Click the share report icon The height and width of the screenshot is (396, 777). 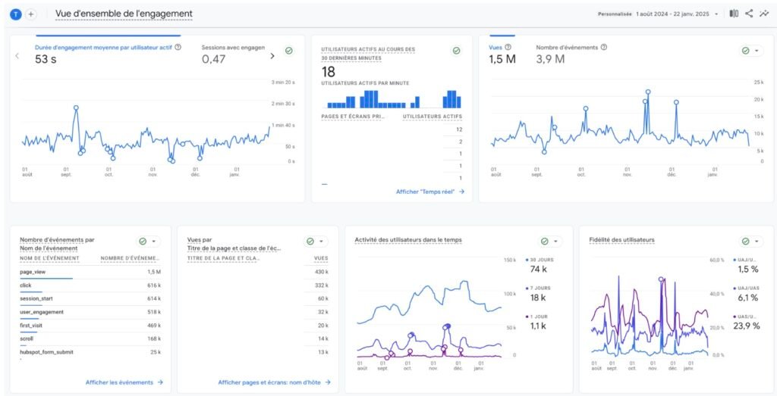coord(749,14)
